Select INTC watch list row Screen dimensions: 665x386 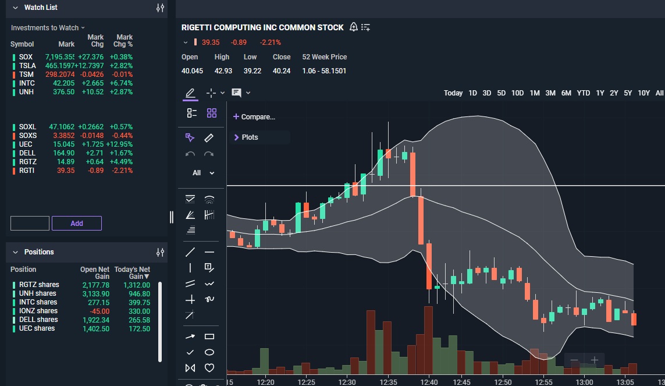72,83
